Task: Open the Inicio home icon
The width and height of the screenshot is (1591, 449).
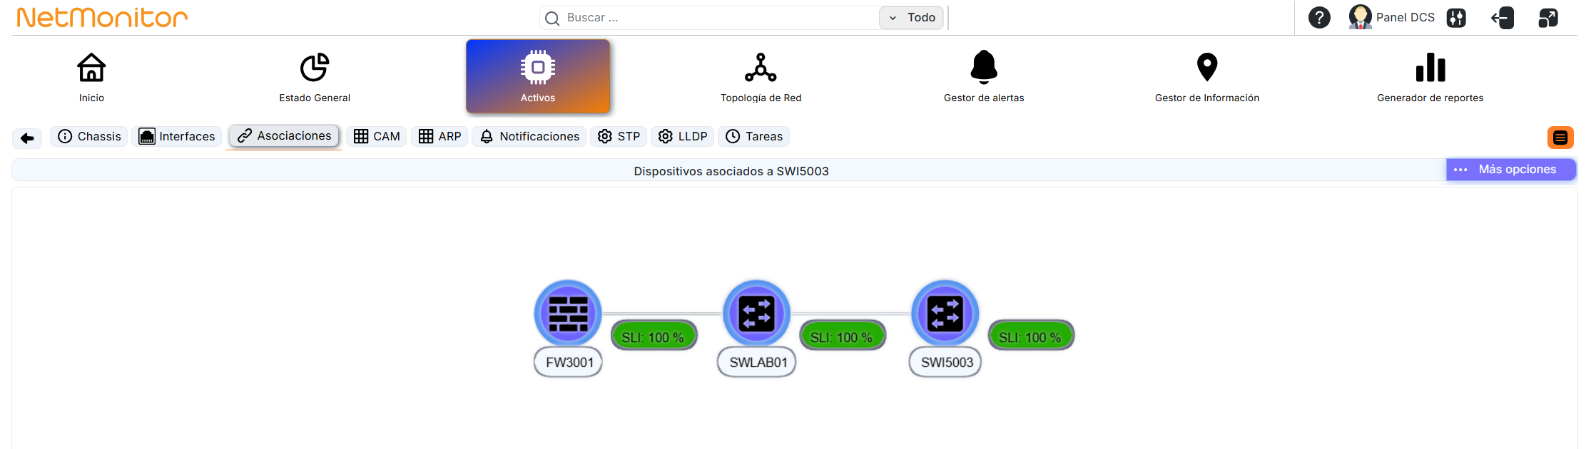Action: [x=91, y=68]
